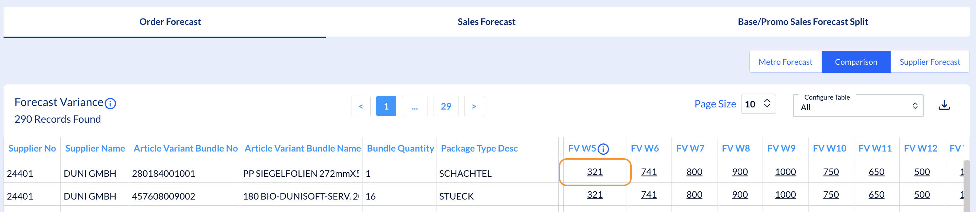The image size is (976, 212).
Task: Change the Page Size stepper value
Action: pyautogui.click(x=767, y=104)
